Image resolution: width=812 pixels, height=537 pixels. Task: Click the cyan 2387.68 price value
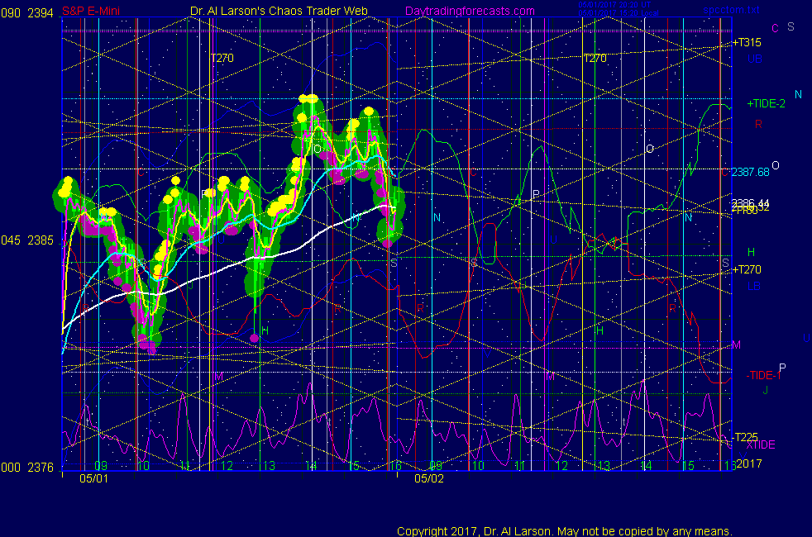[750, 173]
